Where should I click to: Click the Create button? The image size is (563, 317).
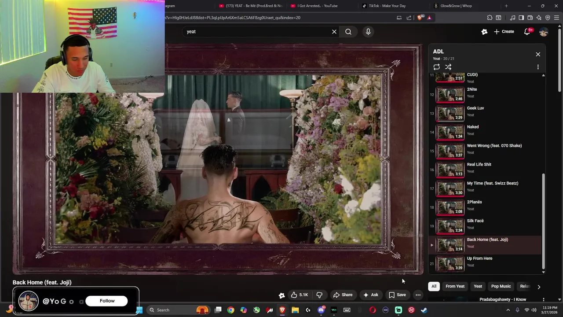click(x=504, y=32)
